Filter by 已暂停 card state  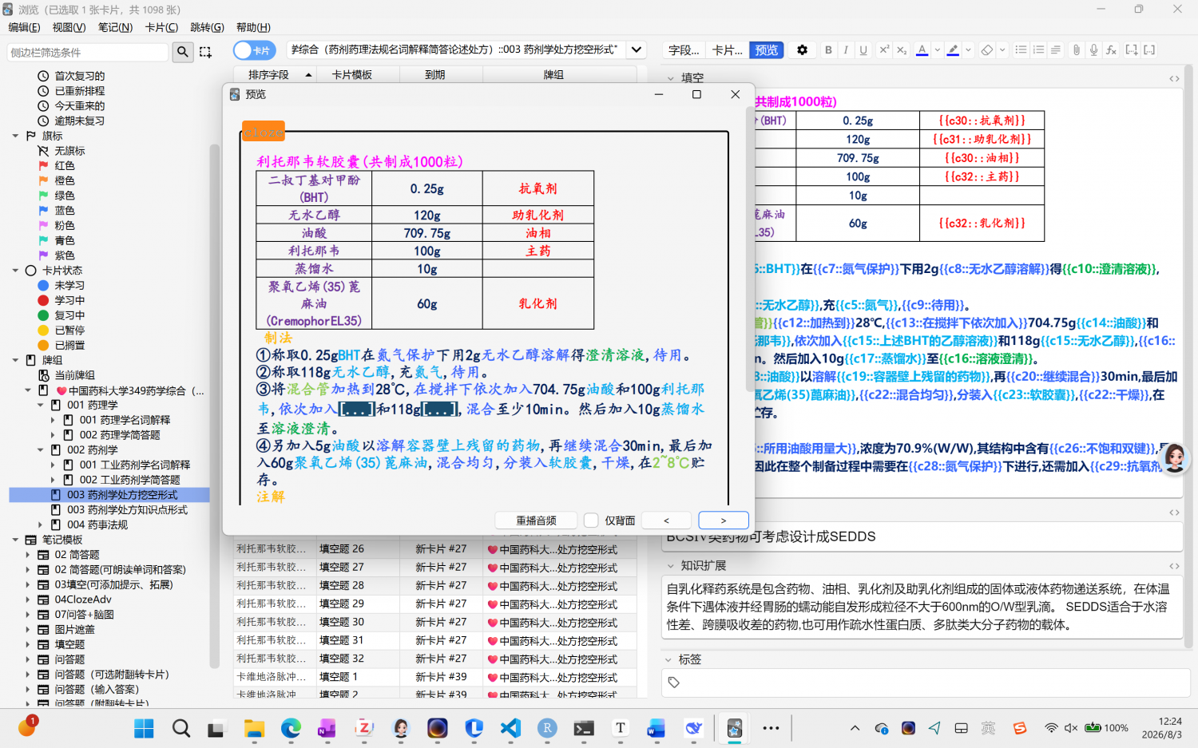tap(69, 330)
